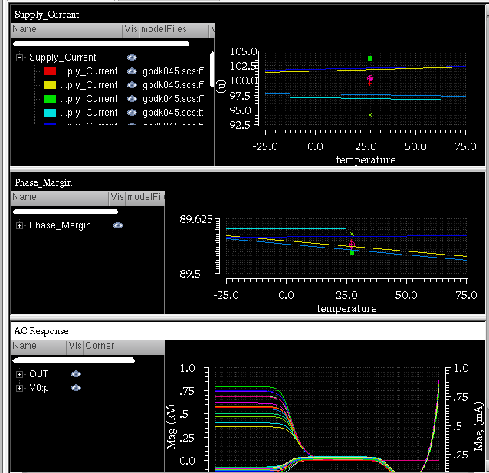Expand the OUT signal node
The width and height of the screenshot is (489, 473).
19,374
